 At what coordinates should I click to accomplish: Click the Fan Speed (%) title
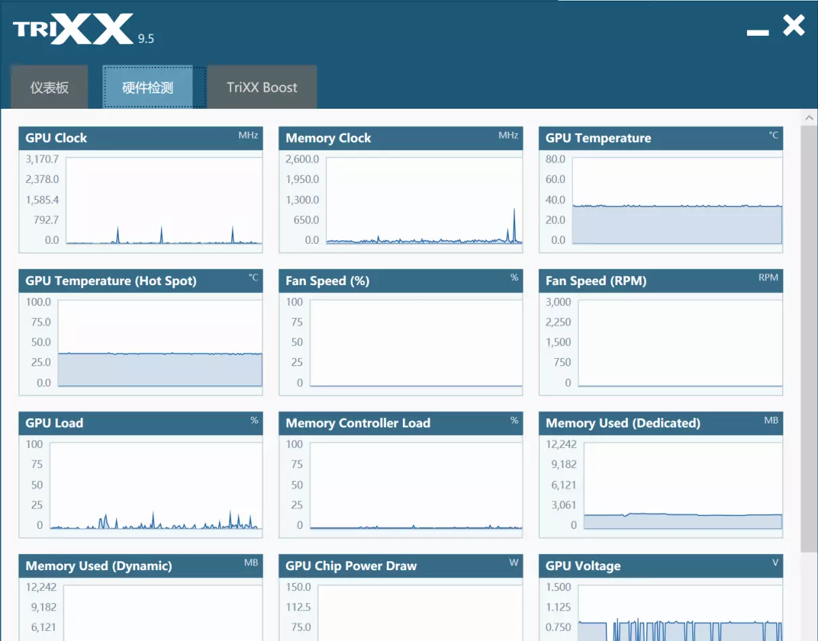click(327, 281)
